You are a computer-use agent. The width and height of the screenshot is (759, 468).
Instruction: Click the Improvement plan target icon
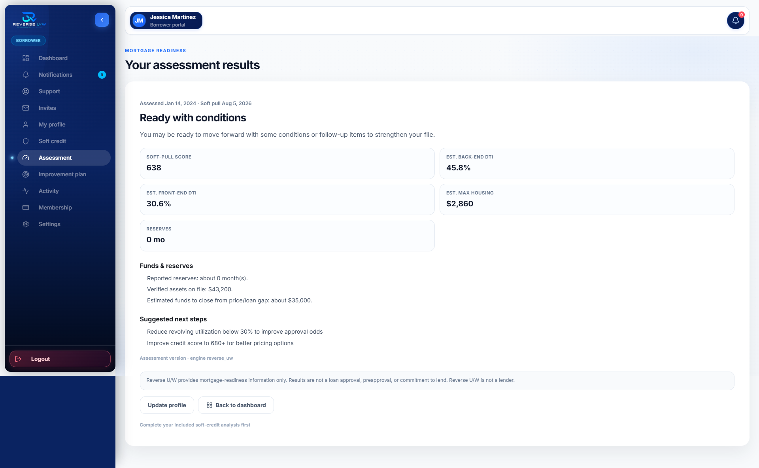(26, 174)
